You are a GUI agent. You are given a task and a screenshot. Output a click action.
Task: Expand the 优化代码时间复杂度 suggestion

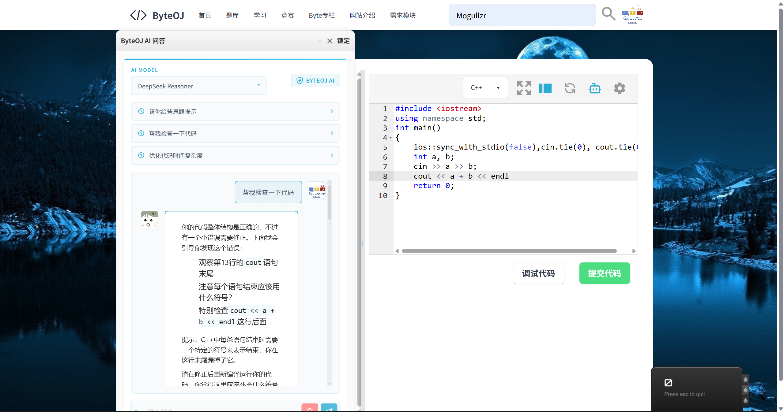click(x=235, y=155)
